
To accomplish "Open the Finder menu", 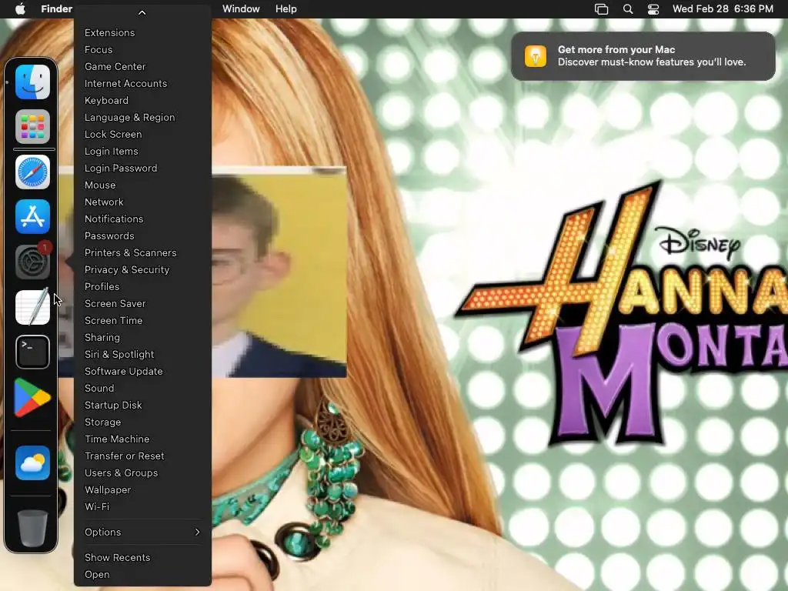I will 57,9.
